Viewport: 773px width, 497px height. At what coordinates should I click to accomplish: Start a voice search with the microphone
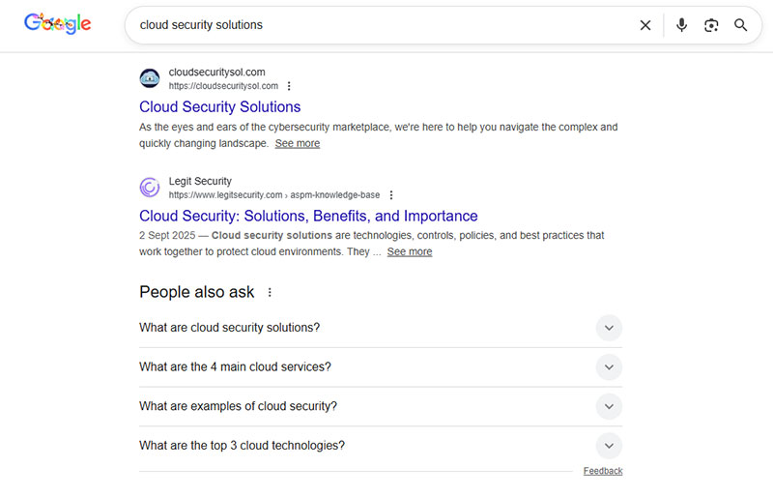click(682, 25)
